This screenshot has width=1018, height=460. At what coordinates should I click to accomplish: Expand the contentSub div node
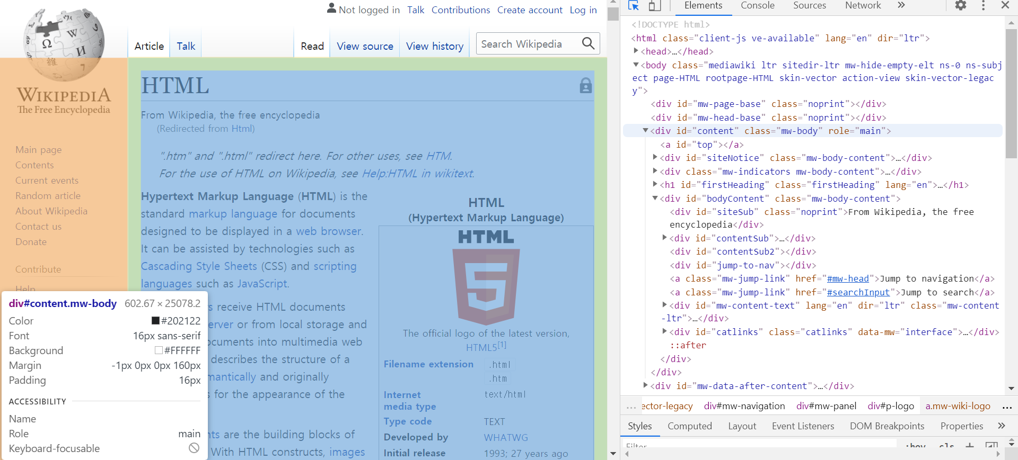point(664,238)
